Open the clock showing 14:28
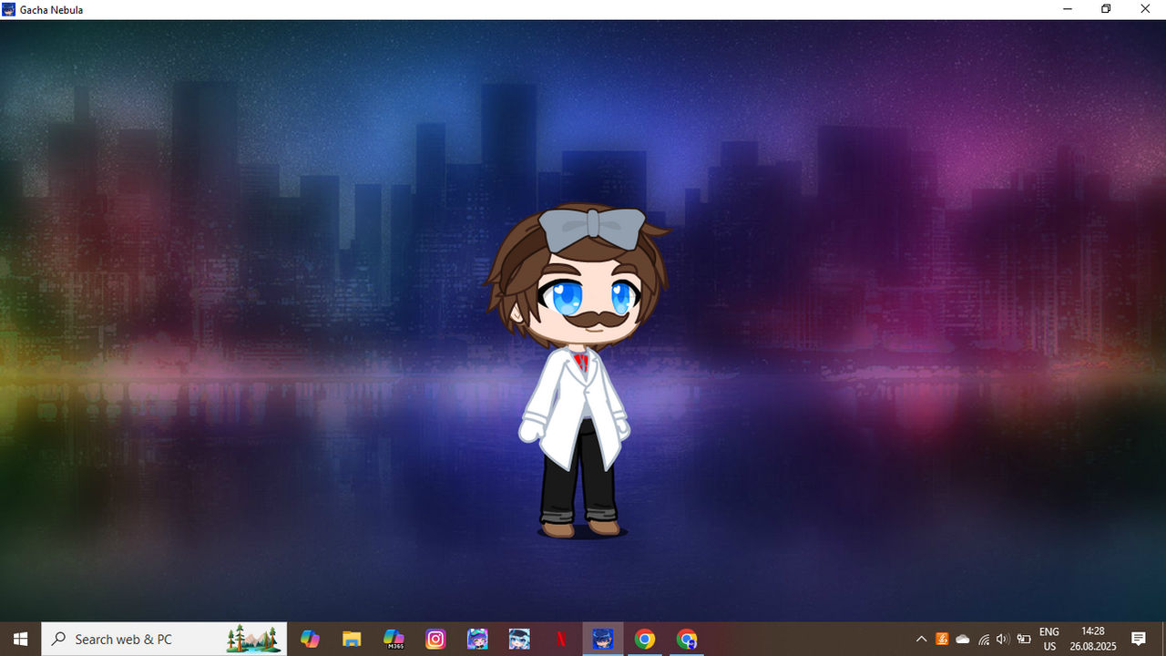1166x656 pixels. pyautogui.click(x=1092, y=639)
